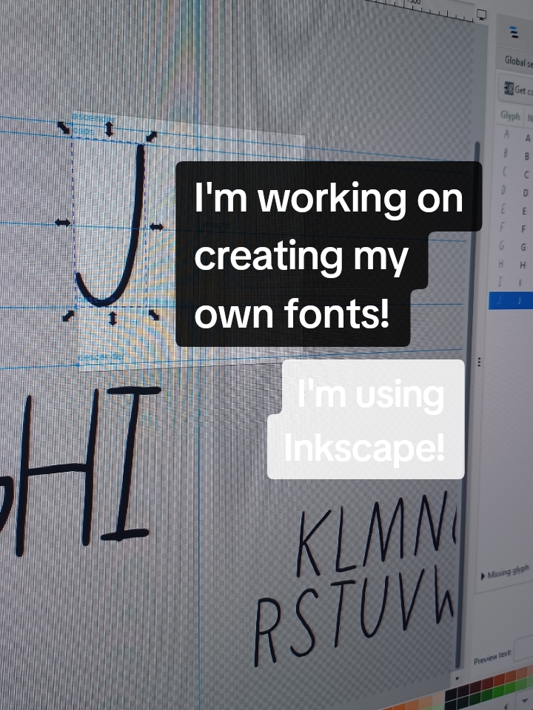The height and width of the screenshot is (710, 533).
Task: Pick the orange-red palette swatch
Action: 498,679
